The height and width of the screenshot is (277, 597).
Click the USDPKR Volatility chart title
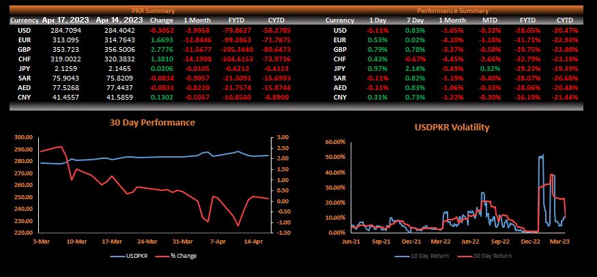452,127
